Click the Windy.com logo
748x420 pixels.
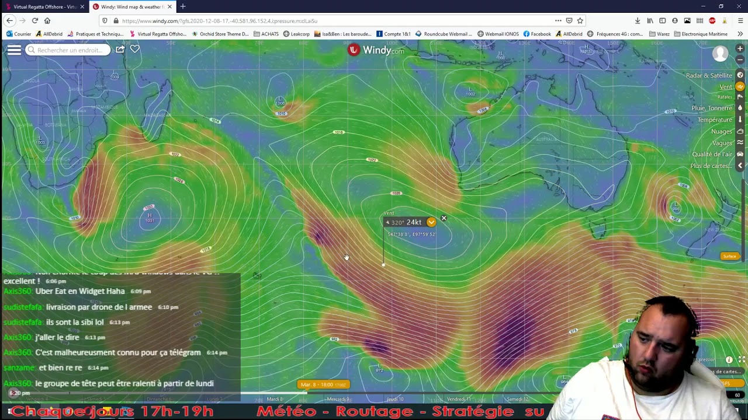coord(376,50)
